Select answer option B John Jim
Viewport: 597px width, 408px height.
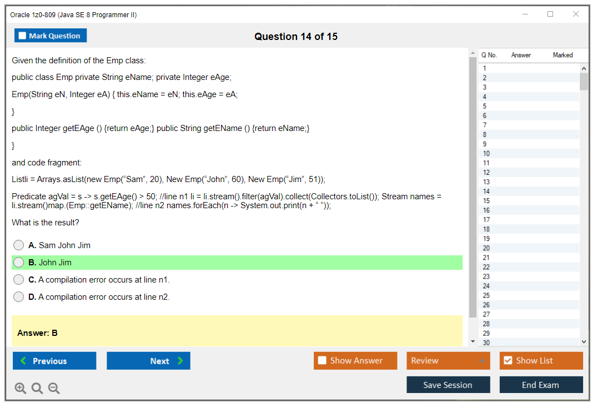click(18, 262)
